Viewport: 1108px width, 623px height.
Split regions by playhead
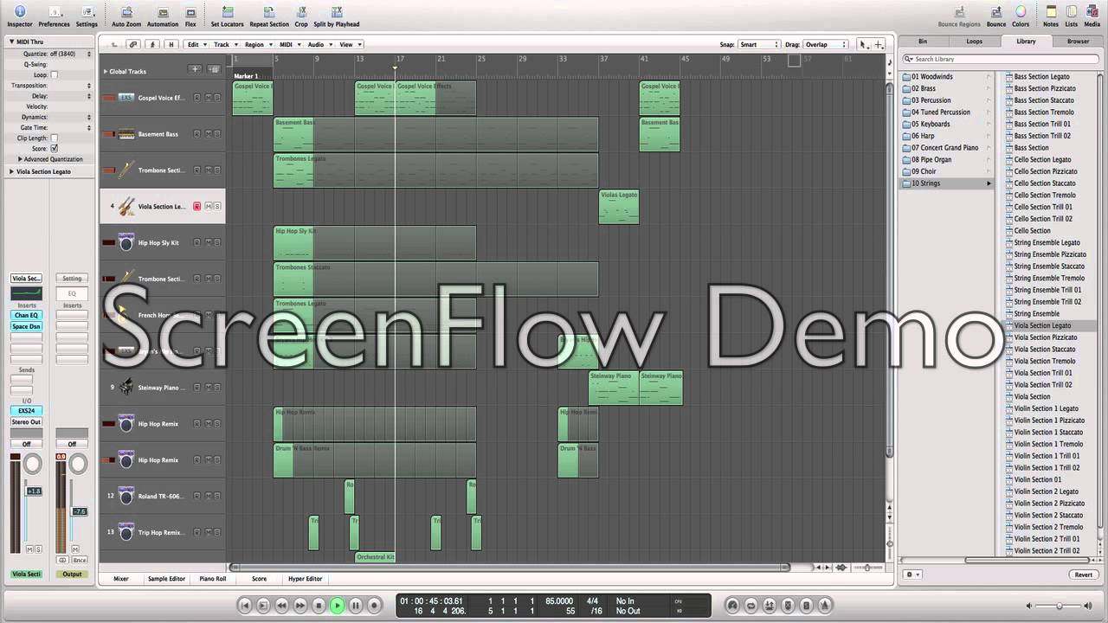click(x=337, y=15)
